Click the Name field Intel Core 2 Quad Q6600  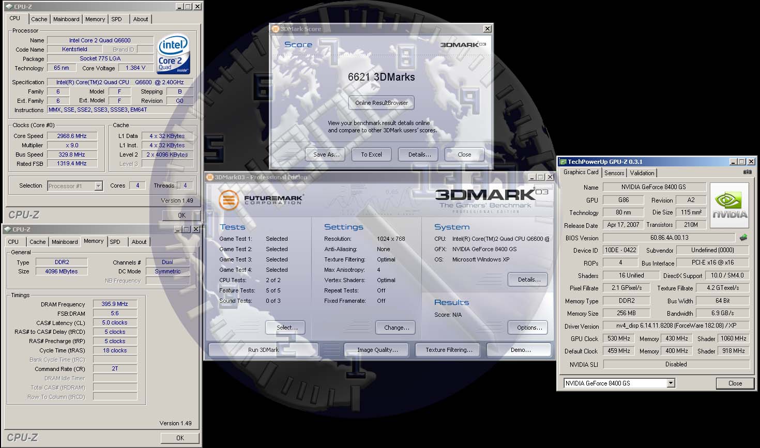tap(100, 40)
